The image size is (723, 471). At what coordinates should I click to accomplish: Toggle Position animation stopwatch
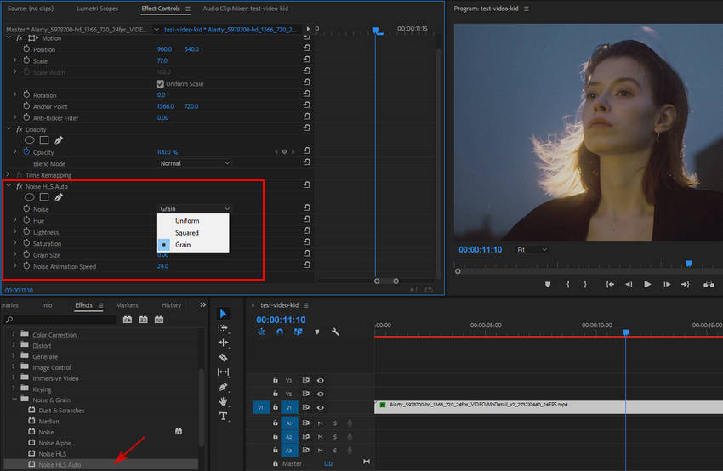coord(26,48)
